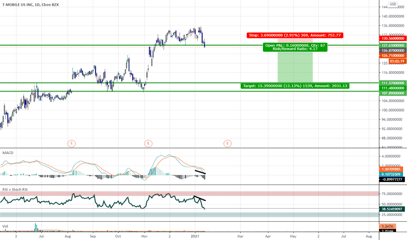Click the 1.00709885 MACD signal value

pos(391,169)
